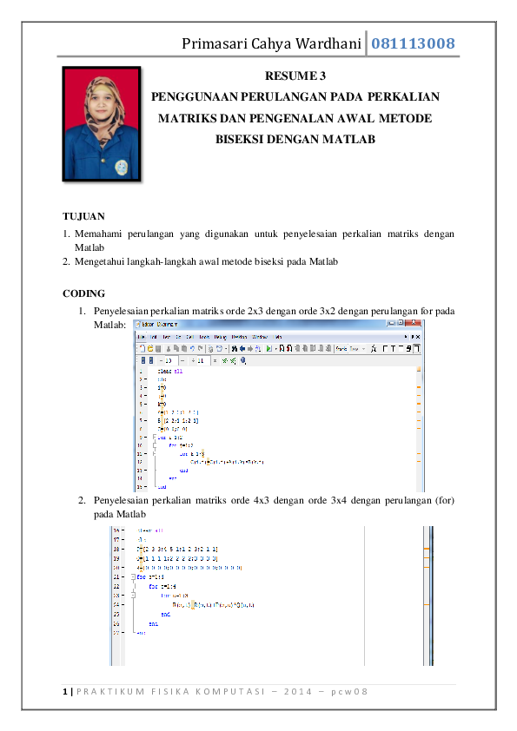This screenshot has width=517, height=731.
Task: Click the Print icon in the editor toolbar
Action: pyautogui.click(x=210, y=348)
